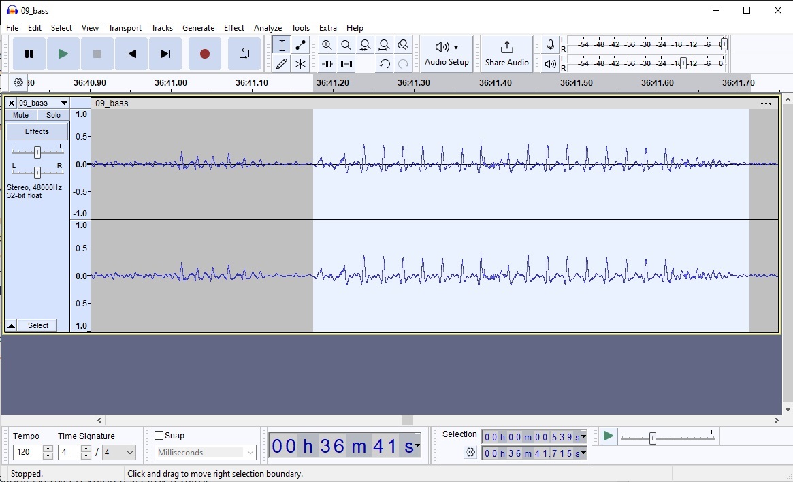This screenshot has height=482, width=793.
Task: Mute the 09_bass track
Action: 20,115
